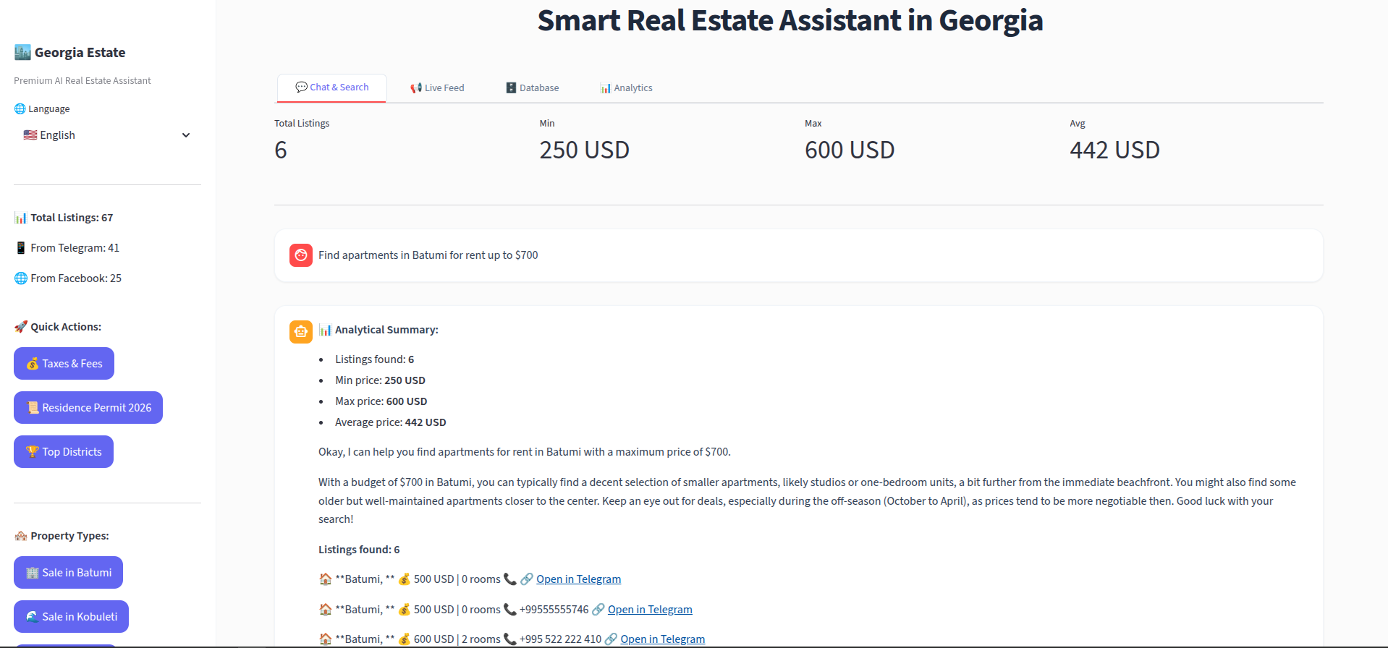Click the Top Districts button
Screen dimensions: 1388x648
click(64, 452)
